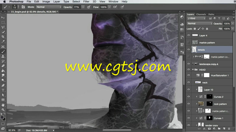Hide the details layer eye
This screenshot has height=132, width=236.
[189, 50]
